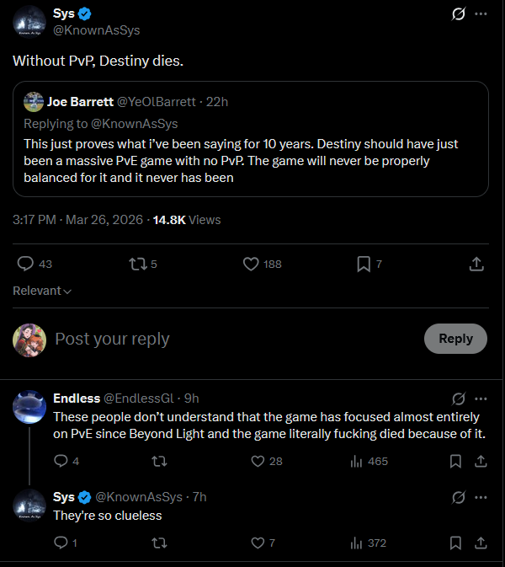Open Endless's profile avatar
505x567 pixels.
click(29, 408)
